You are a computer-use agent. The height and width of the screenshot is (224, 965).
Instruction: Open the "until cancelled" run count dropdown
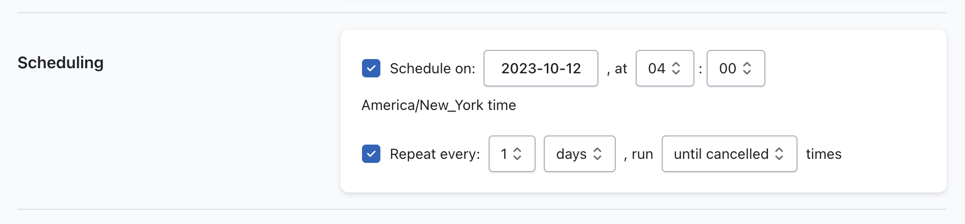coord(729,154)
